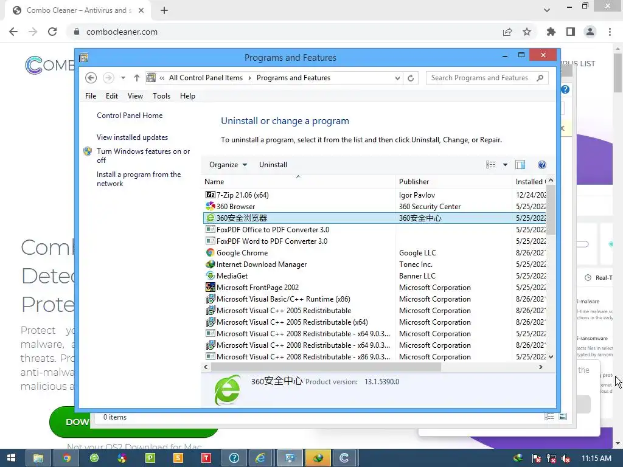This screenshot has width=623, height=467.
Task: Click scroll right arrow of program list
Action: point(540,367)
